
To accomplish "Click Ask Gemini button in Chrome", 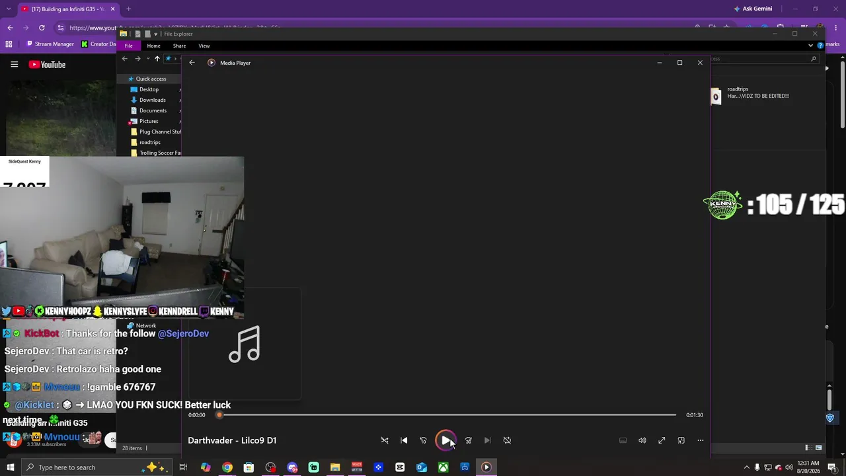I will tap(753, 9).
